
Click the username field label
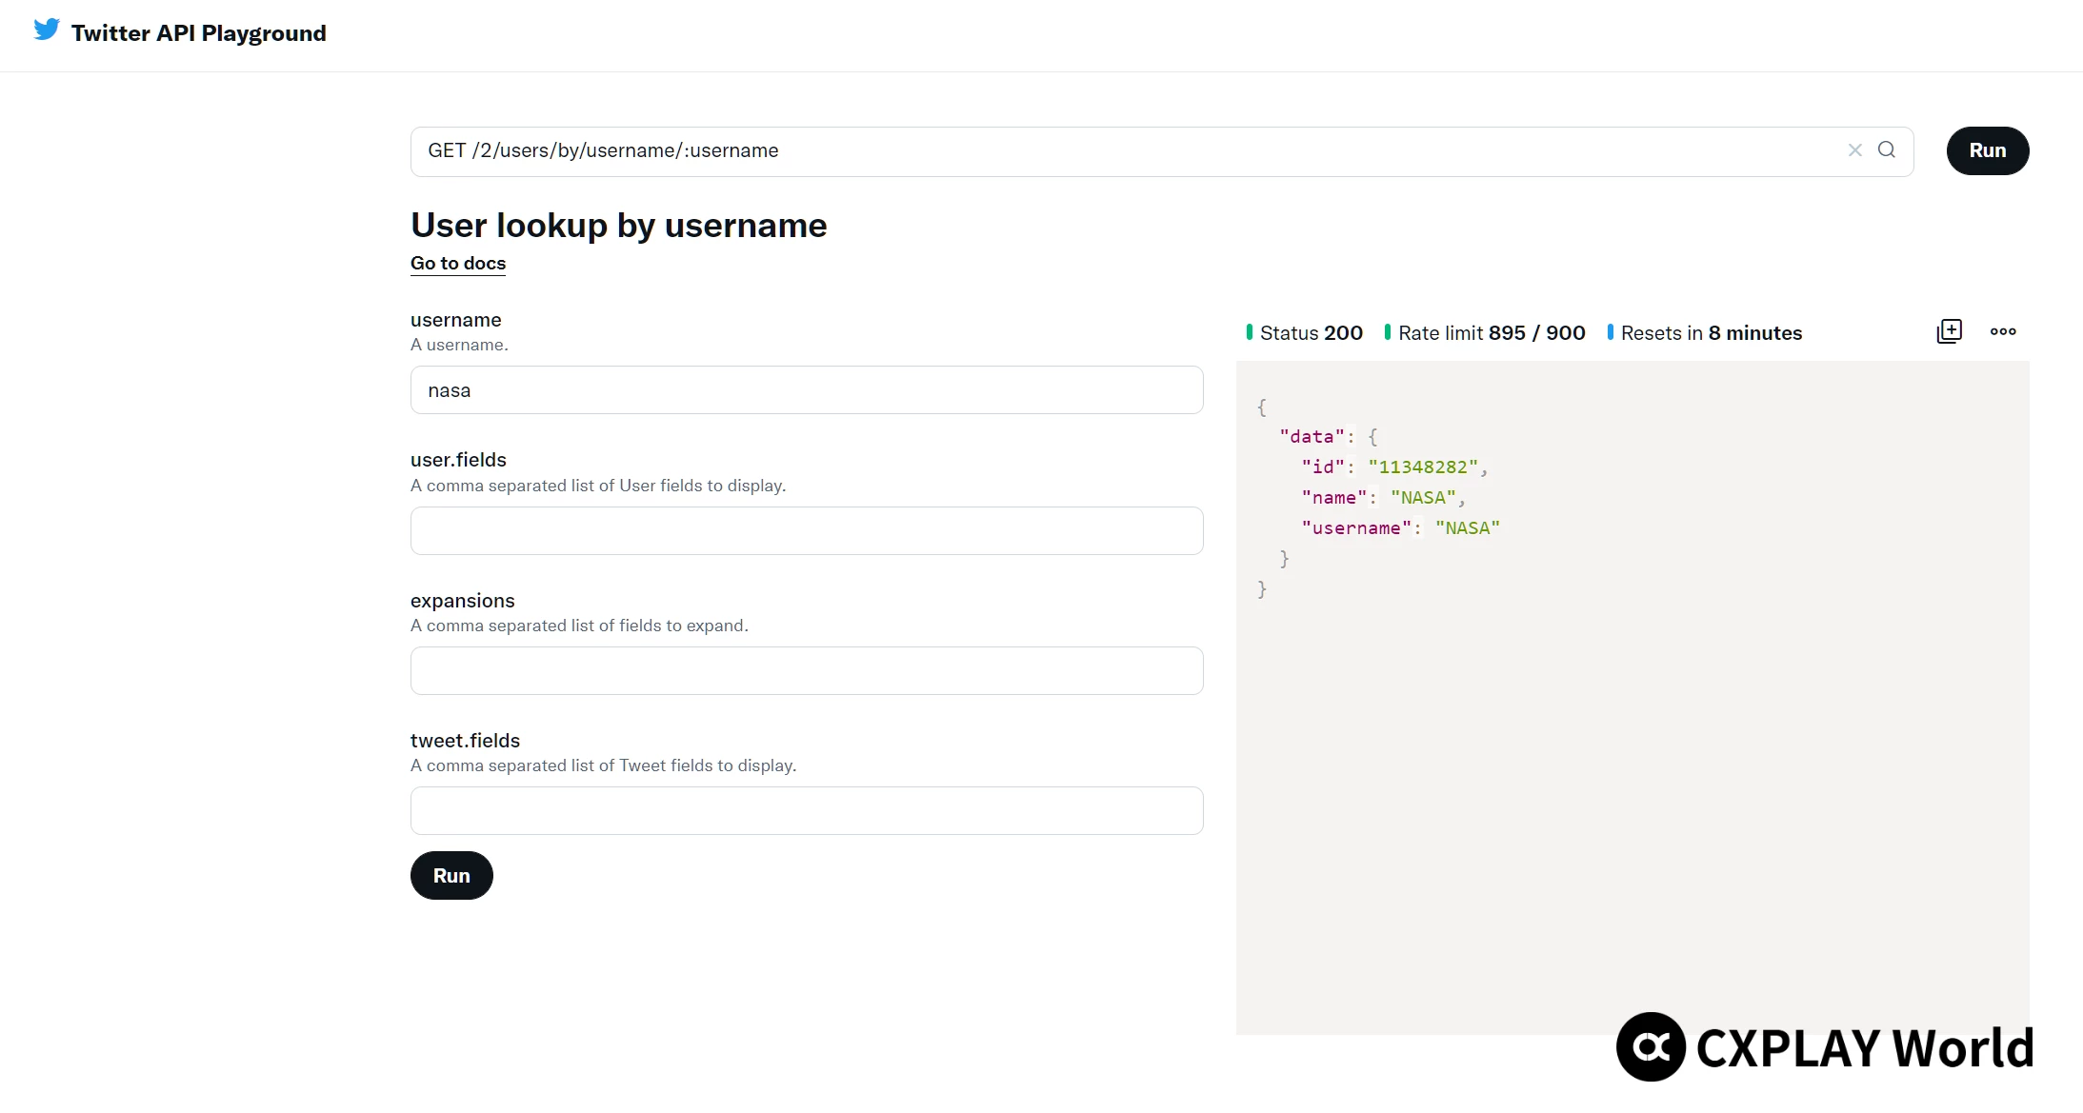[x=456, y=320]
